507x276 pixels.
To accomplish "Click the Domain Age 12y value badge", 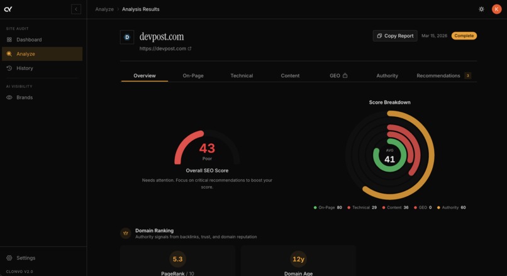I will (298, 259).
